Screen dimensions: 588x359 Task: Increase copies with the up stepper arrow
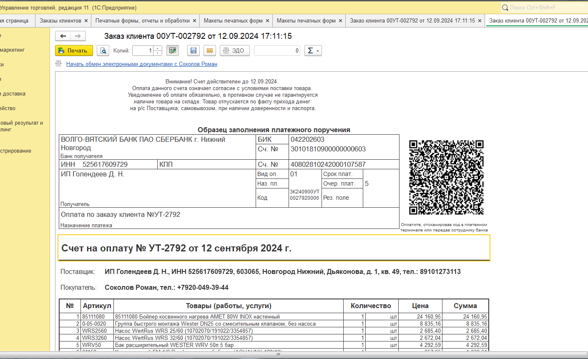[x=158, y=48]
